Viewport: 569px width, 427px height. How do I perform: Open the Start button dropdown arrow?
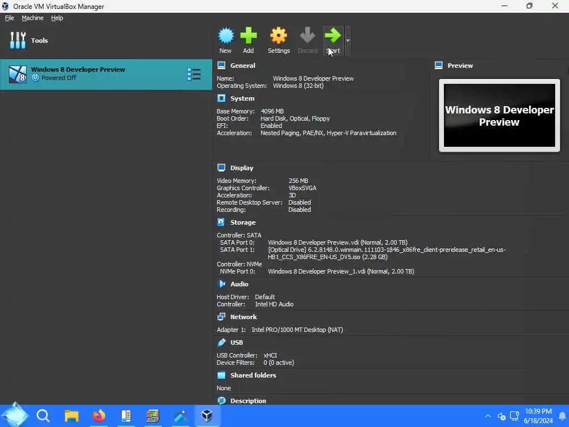point(348,41)
